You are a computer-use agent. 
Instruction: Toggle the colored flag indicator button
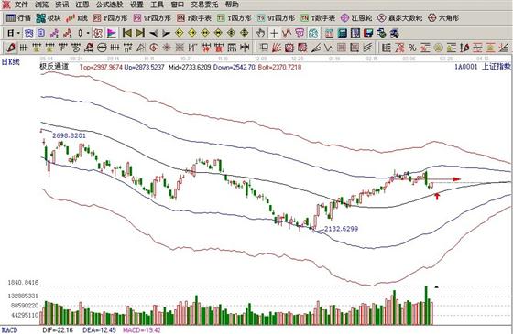click(112, 33)
